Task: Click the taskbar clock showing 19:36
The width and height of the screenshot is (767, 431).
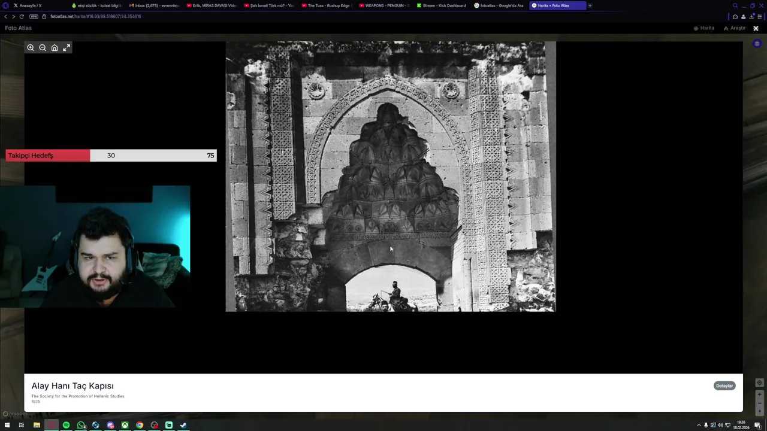Action: (x=741, y=425)
